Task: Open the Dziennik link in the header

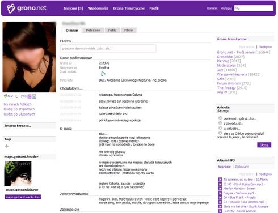Action: (x=212, y=8)
